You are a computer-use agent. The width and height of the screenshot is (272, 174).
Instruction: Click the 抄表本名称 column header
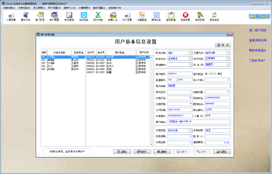click(59, 53)
